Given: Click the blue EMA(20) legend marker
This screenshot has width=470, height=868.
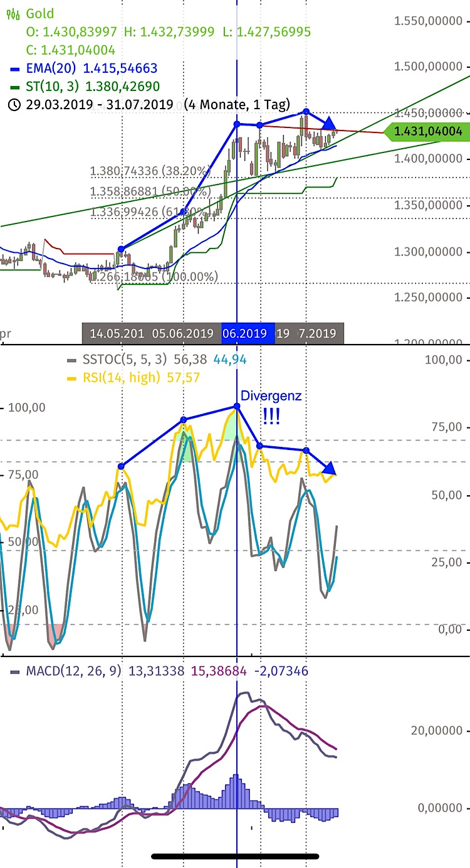Looking at the screenshot, I should pyautogui.click(x=14, y=68).
